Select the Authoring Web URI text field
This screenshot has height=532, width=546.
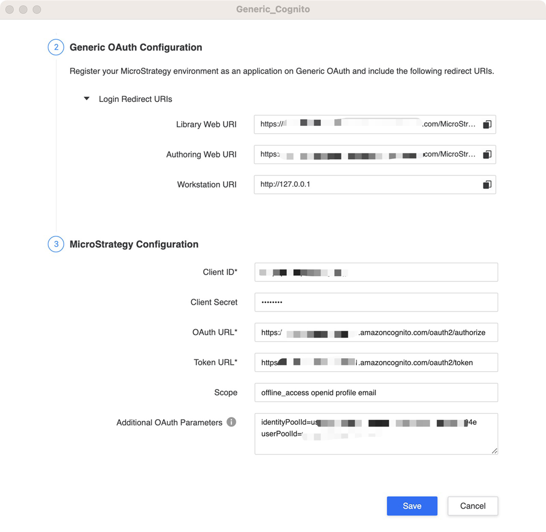(367, 154)
